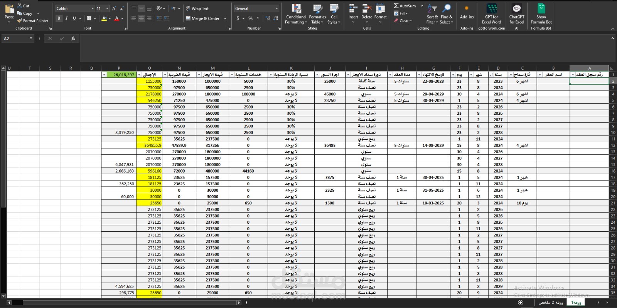Click the Orientation text angle icon
The width and height of the screenshot is (617, 308).
(x=159, y=8)
